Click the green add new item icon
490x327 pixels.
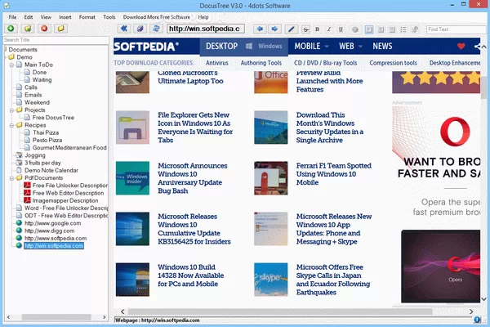click(x=9, y=29)
